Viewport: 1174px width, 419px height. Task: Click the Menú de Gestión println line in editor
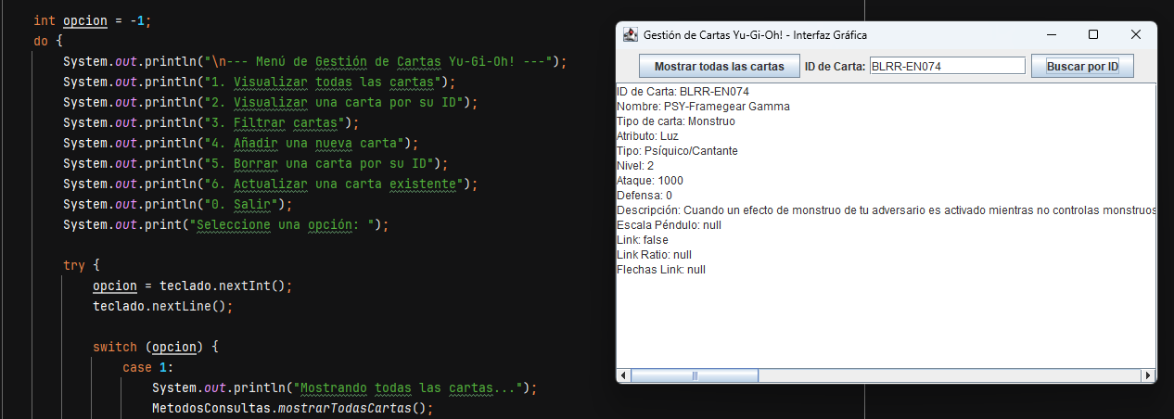[314, 61]
